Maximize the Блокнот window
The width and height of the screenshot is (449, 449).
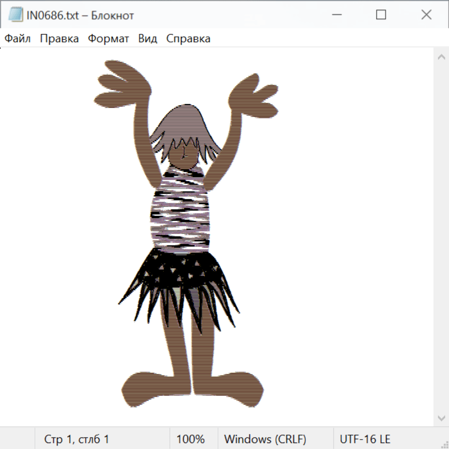(x=381, y=15)
